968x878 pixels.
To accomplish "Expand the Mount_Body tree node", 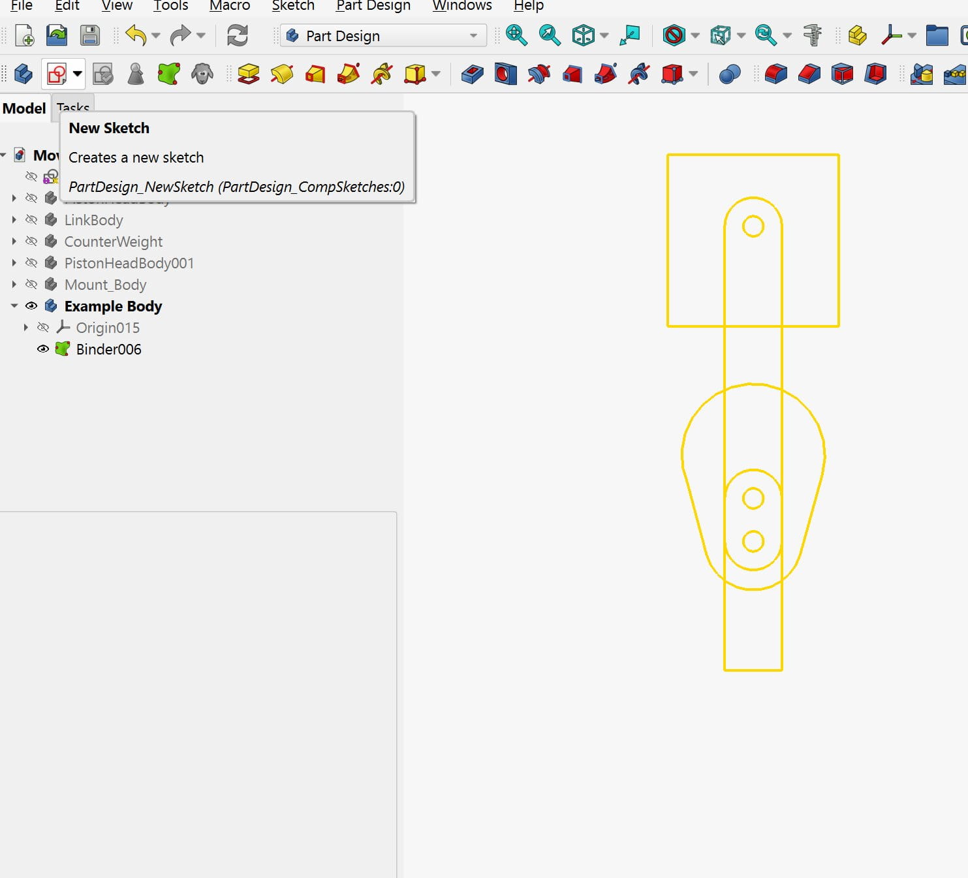I will 14,285.
